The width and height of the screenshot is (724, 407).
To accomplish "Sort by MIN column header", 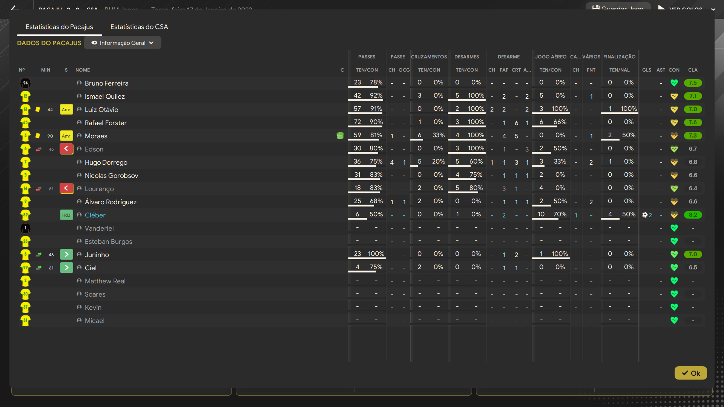I will 46,70.
